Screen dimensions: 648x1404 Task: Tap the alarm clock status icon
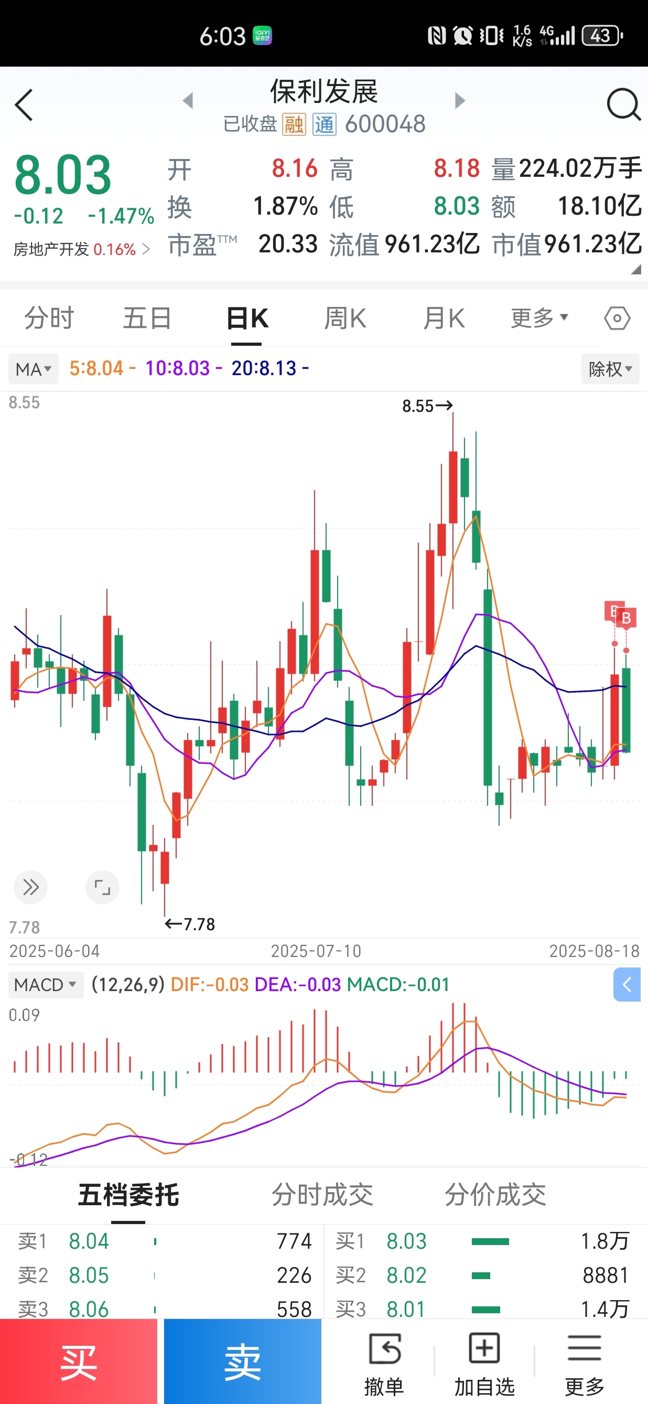click(463, 36)
